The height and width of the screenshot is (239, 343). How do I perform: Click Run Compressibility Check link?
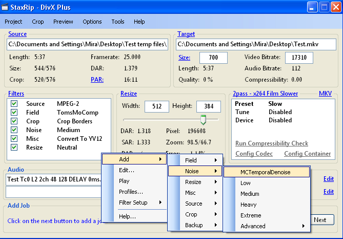tap(272, 143)
